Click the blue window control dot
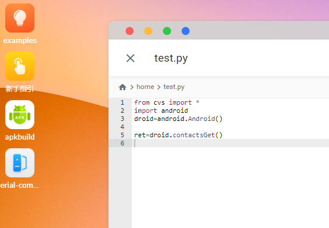Screen dimensions: 329x228 tap(185, 31)
